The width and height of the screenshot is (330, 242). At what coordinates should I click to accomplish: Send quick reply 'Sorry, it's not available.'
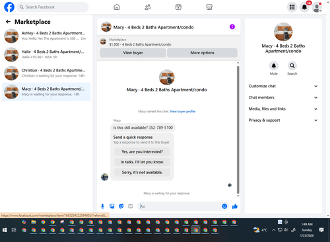coord(142,173)
